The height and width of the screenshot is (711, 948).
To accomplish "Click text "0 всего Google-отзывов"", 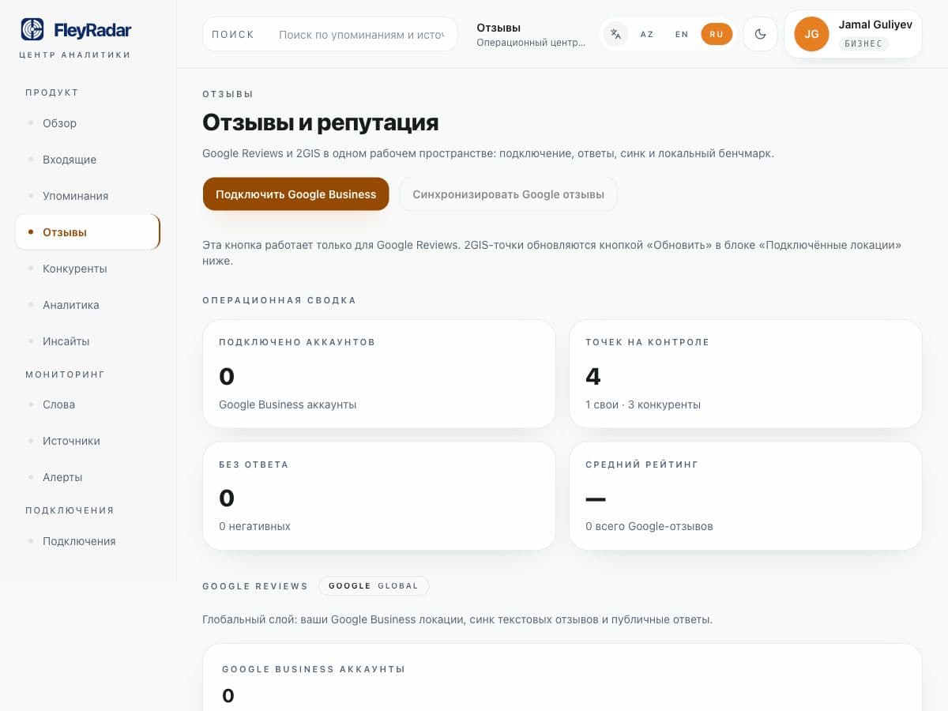I will point(649,526).
